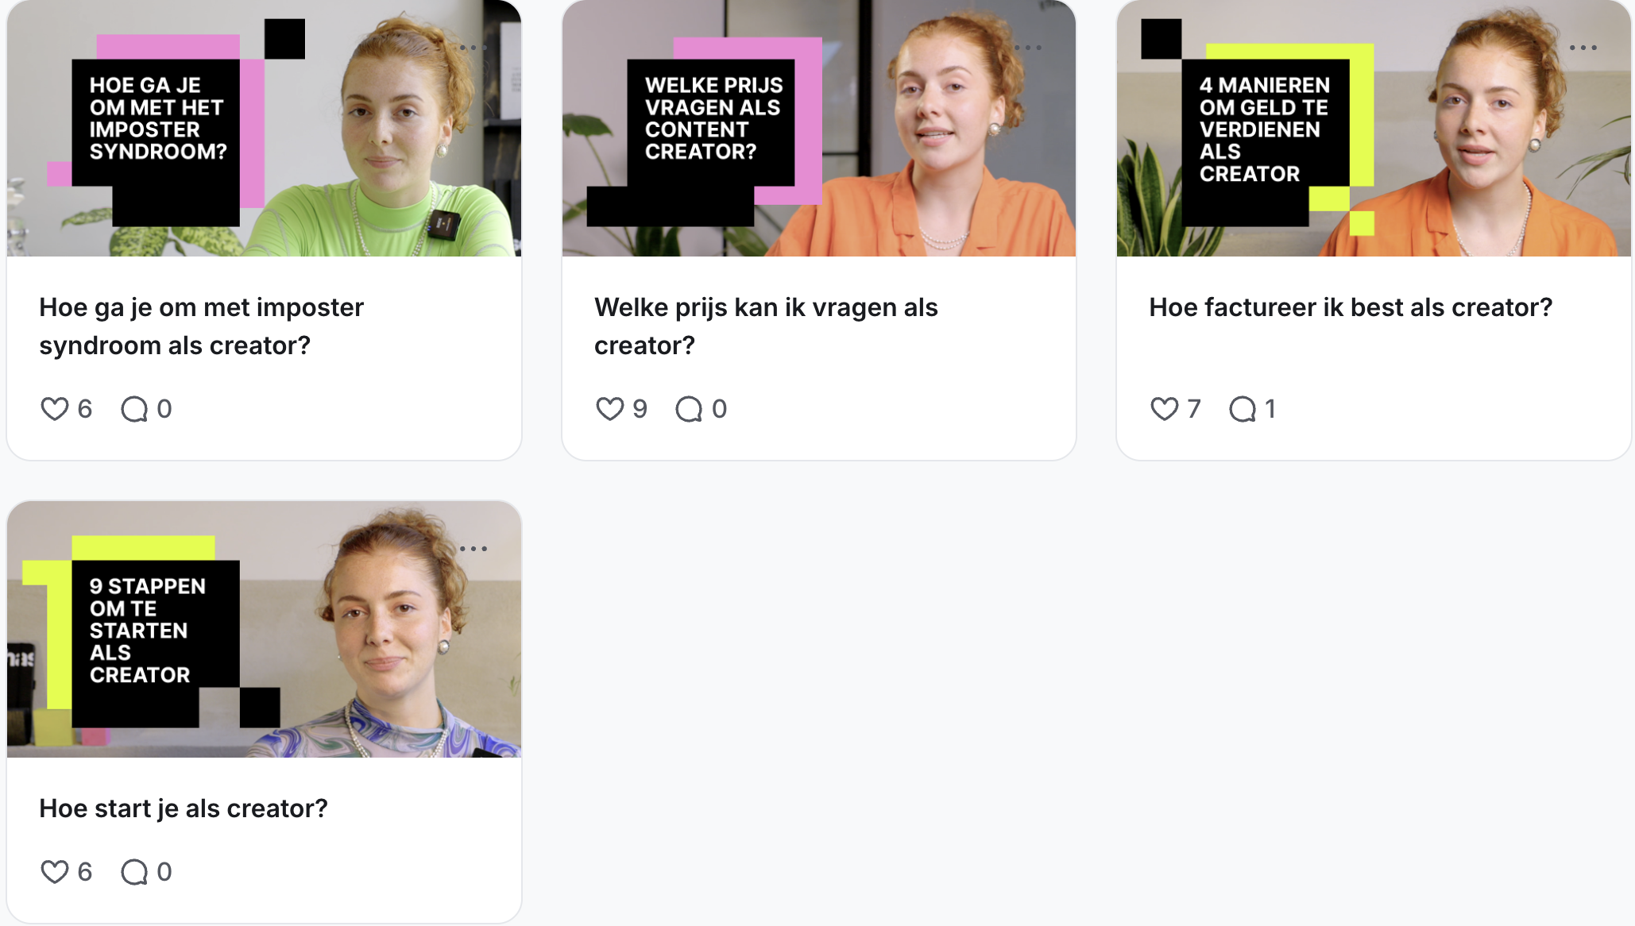Open the three-dot menu on '4 manieren' card

[1583, 48]
